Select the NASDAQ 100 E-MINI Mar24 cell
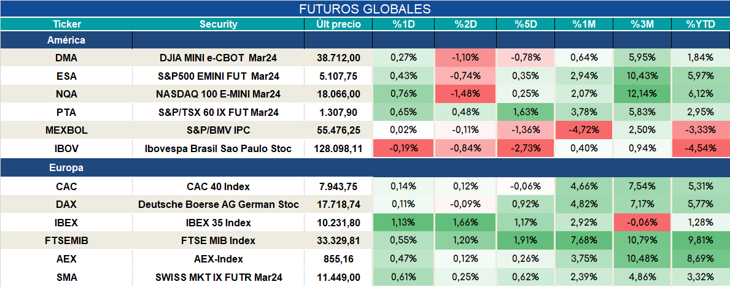This screenshot has height=287, width=730. coord(219,94)
